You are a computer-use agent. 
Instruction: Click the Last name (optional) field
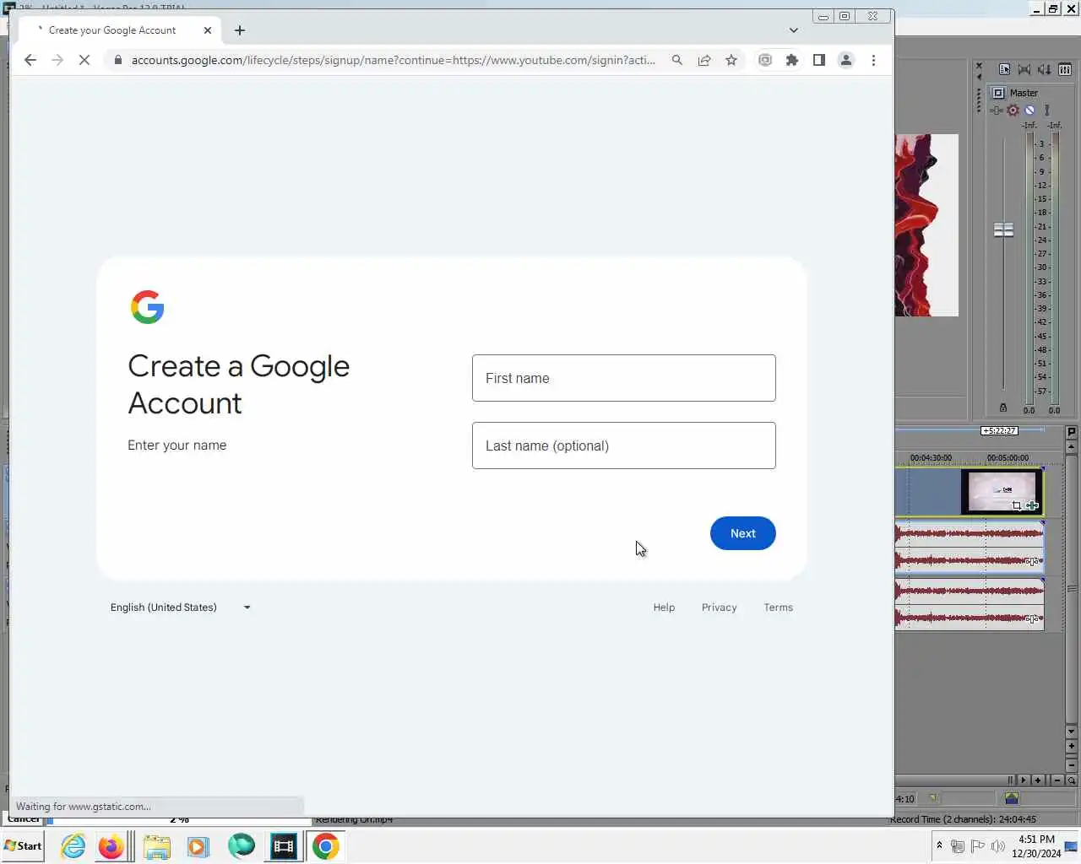pyautogui.click(x=624, y=445)
